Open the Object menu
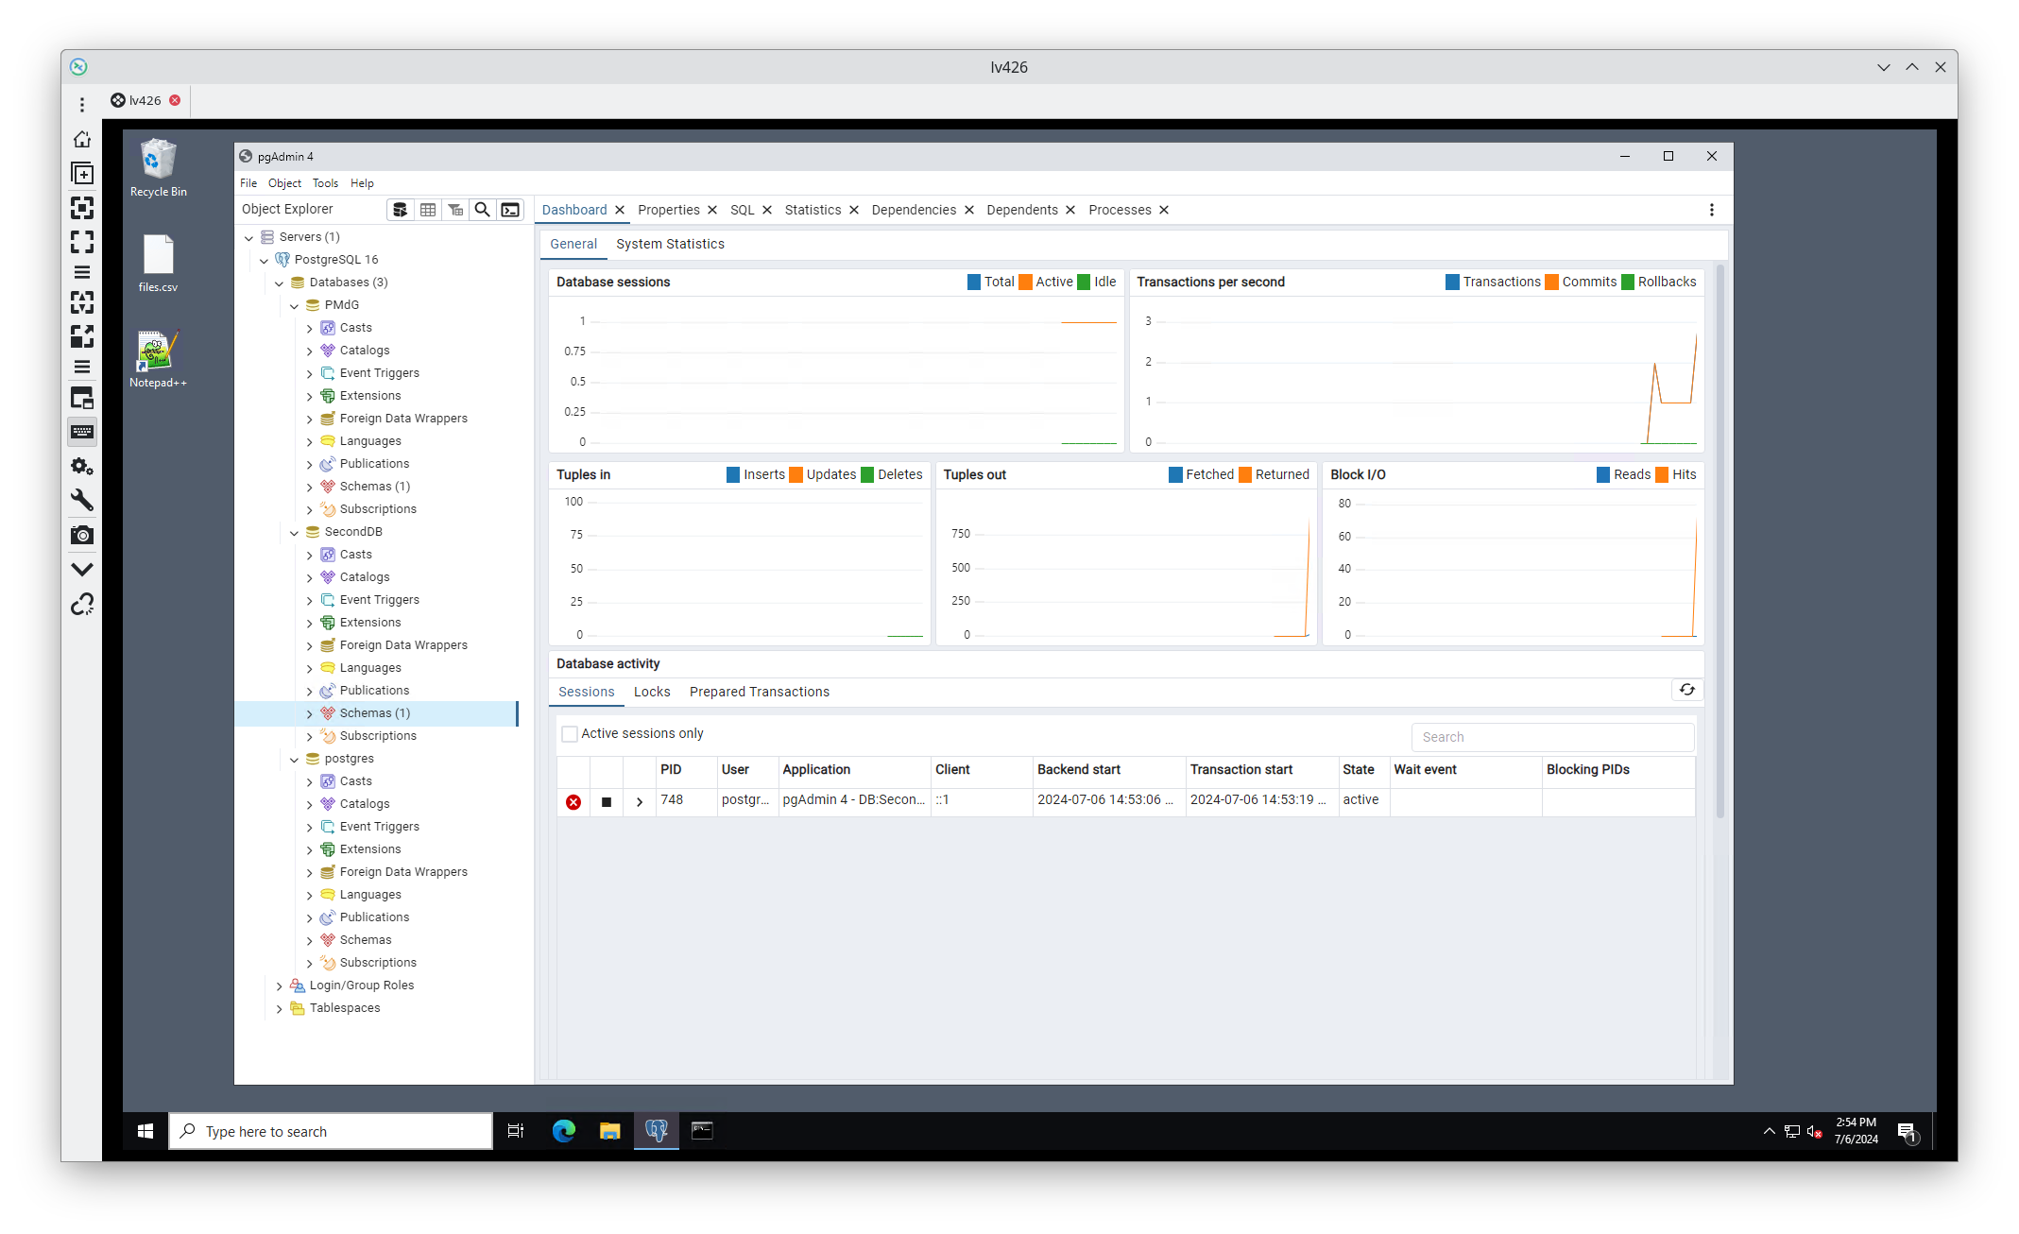The height and width of the screenshot is (1234, 2019). 284,183
